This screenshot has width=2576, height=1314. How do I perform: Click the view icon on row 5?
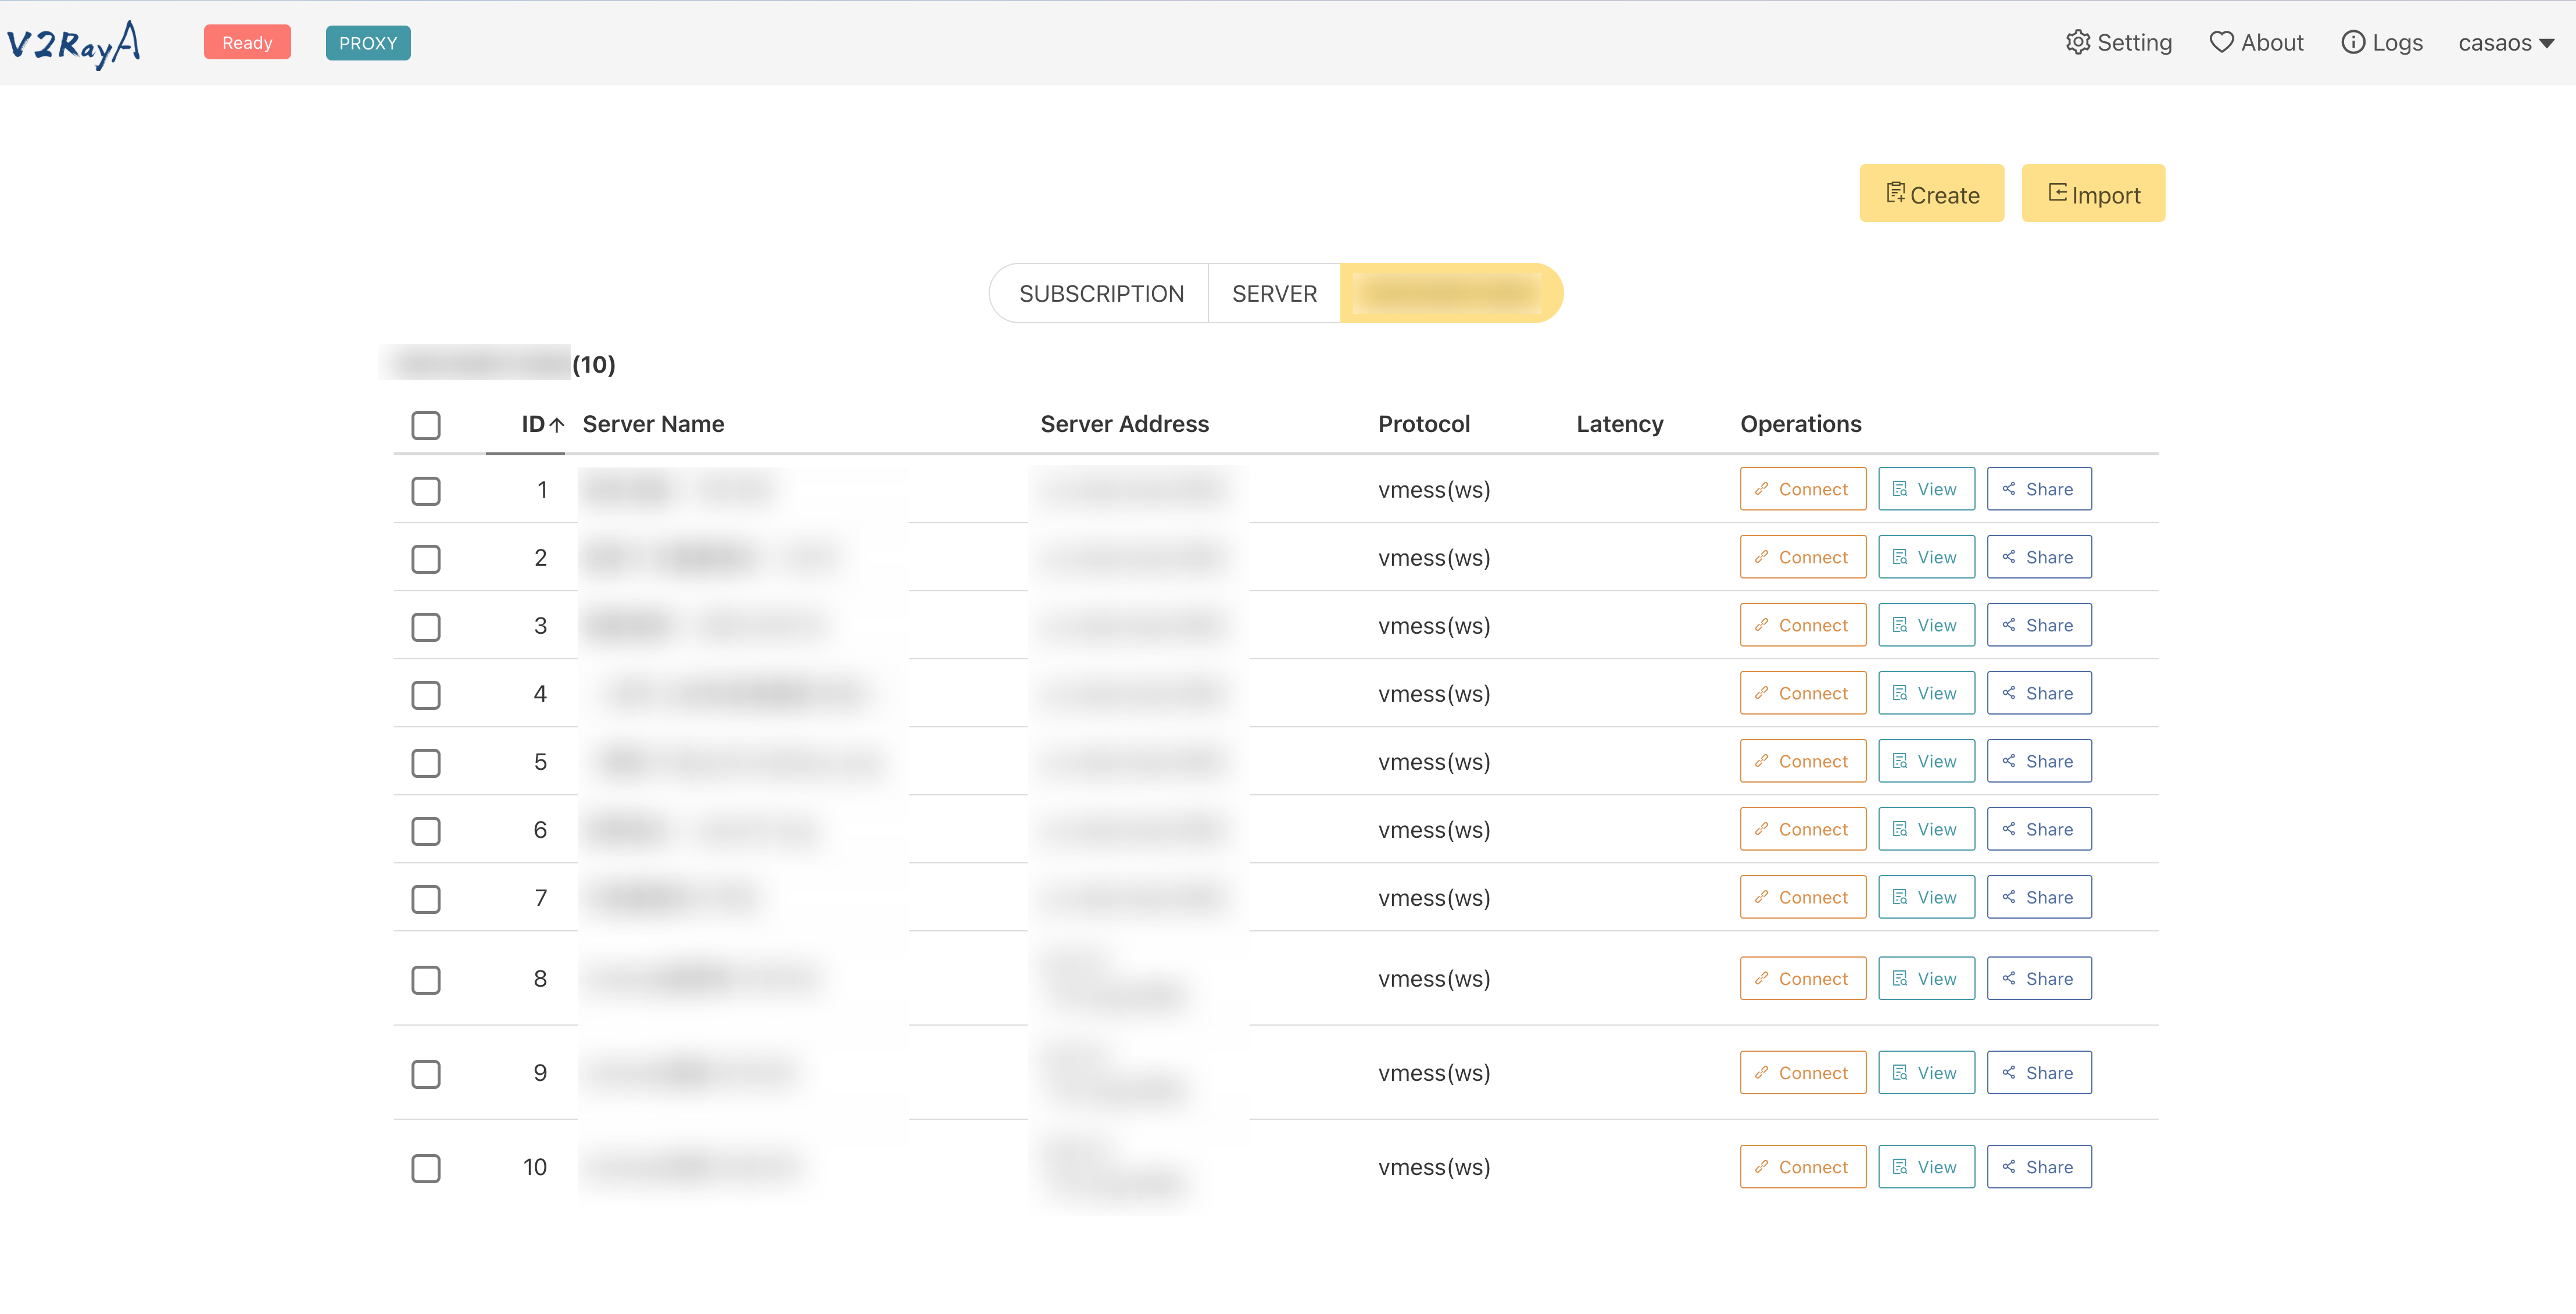point(1900,761)
